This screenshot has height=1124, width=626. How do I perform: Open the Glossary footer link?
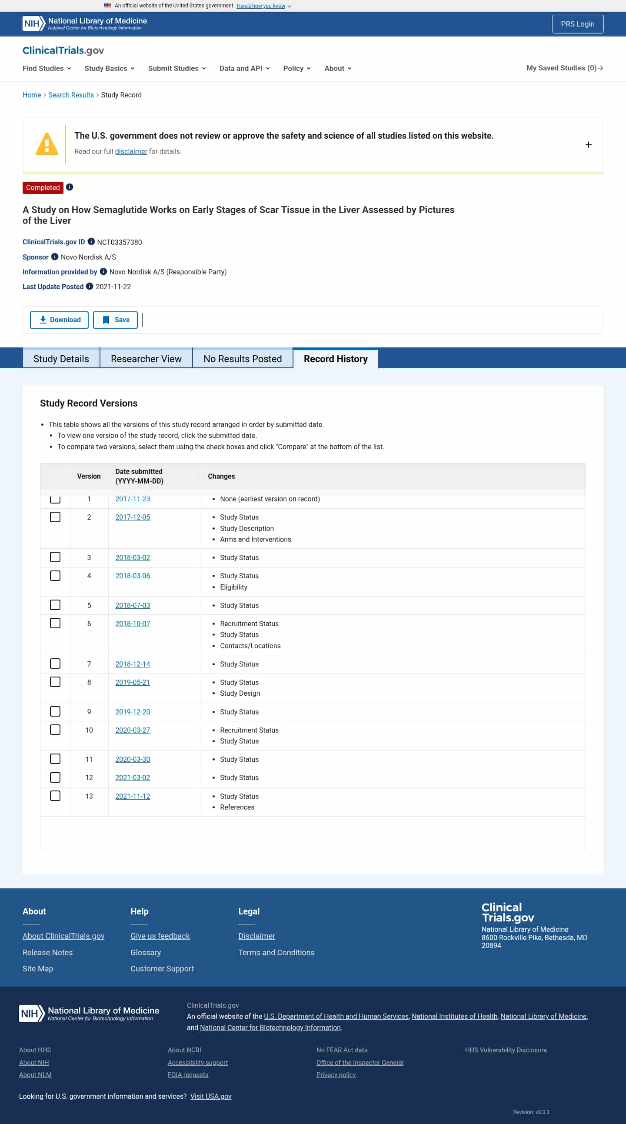click(x=146, y=952)
